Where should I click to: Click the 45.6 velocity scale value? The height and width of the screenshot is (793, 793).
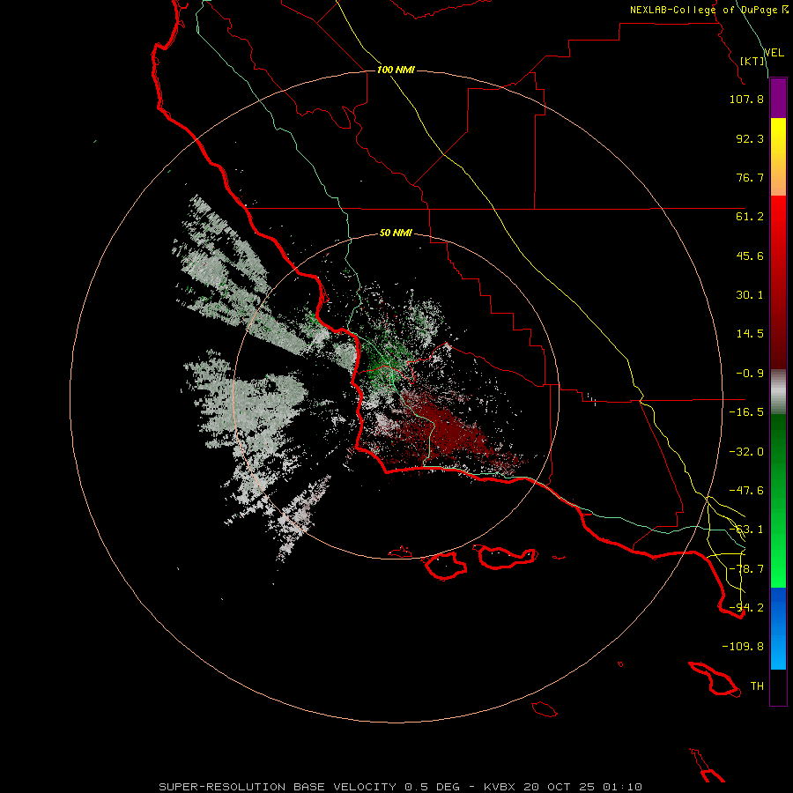750,256
